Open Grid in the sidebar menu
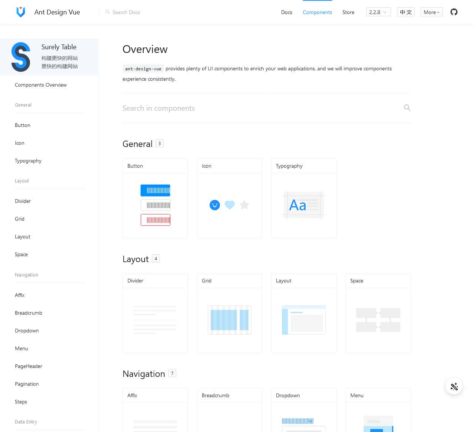 point(20,219)
